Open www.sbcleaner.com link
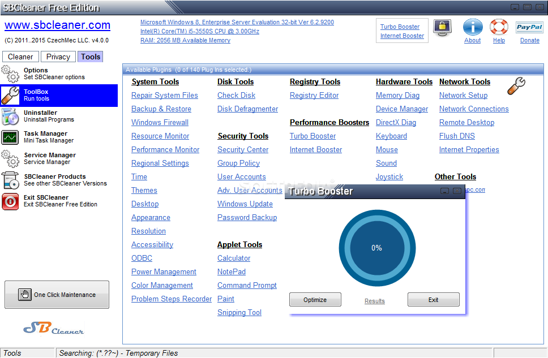548x358 pixels. click(x=57, y=25)
